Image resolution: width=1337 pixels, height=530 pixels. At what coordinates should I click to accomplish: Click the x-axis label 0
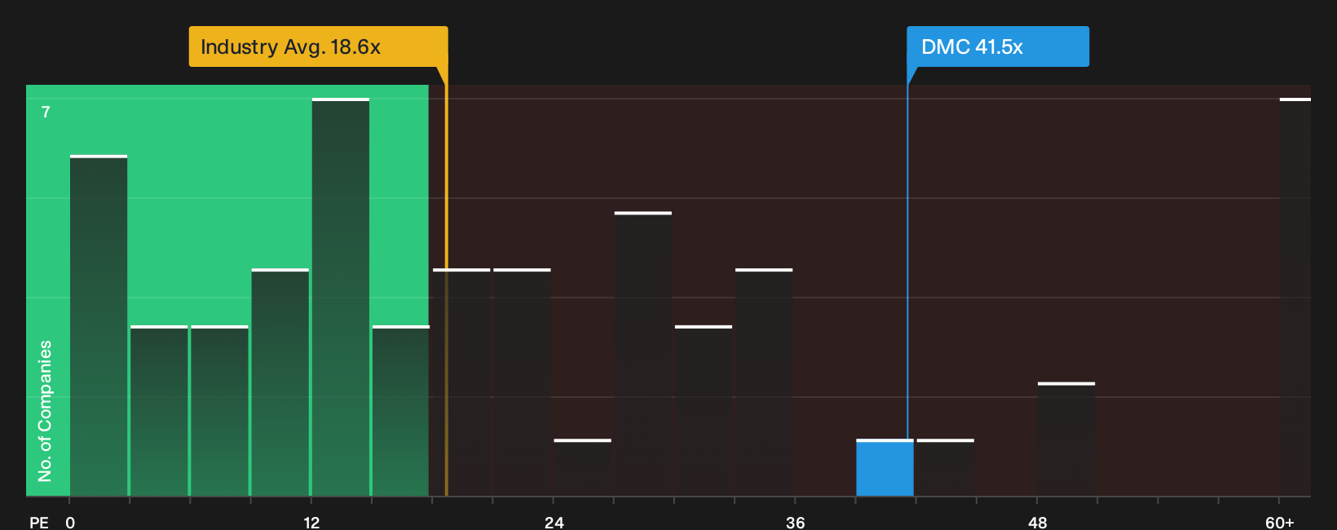point(70,523)
